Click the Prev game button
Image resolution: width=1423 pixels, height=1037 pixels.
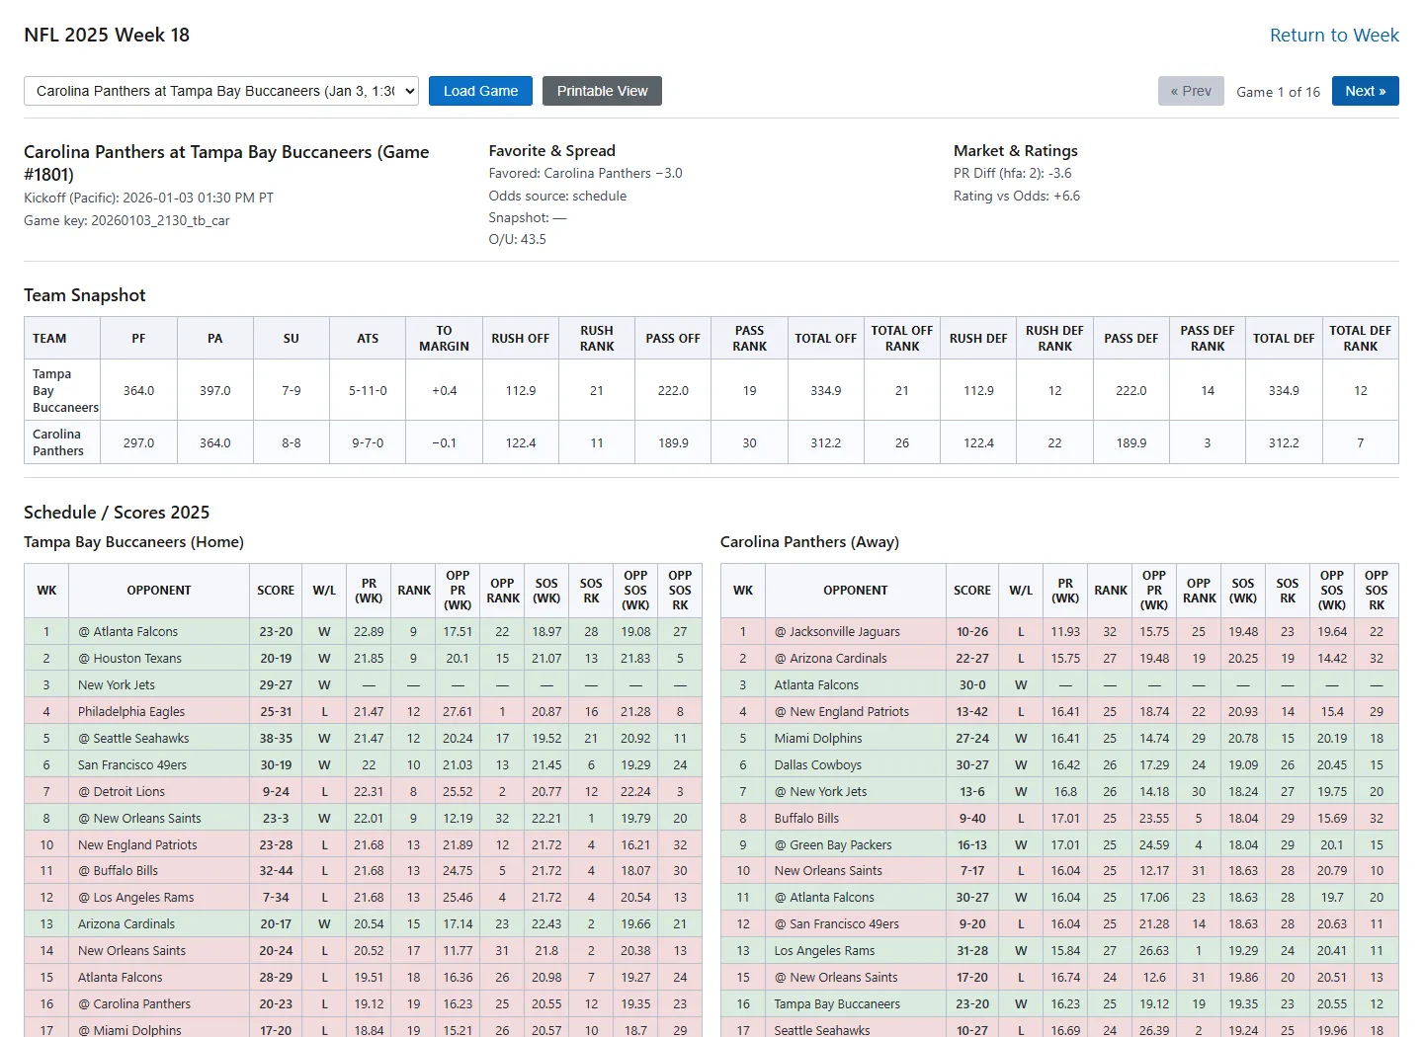coord(1191,91)
